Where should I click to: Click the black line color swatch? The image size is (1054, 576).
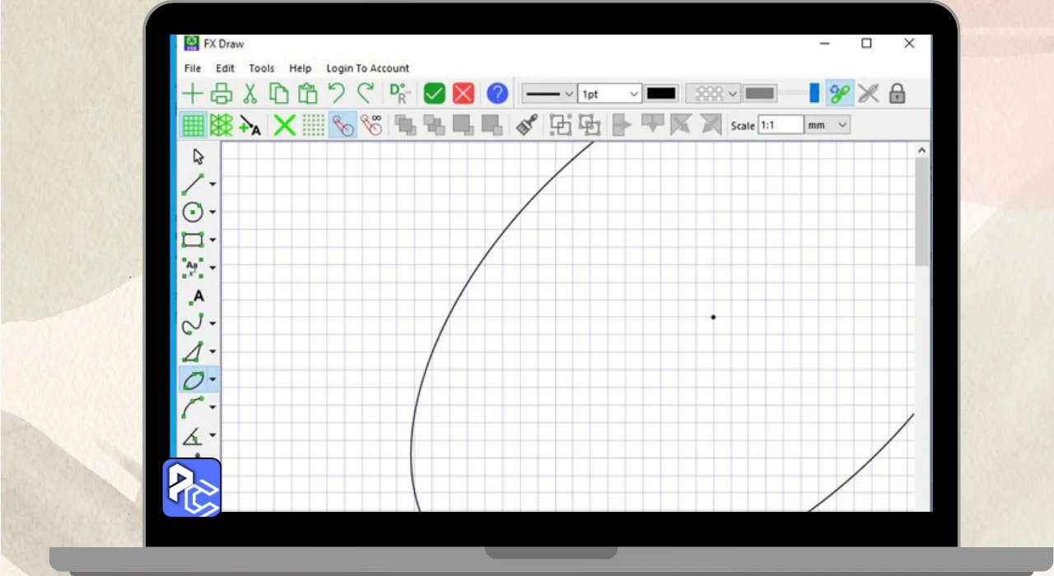click(x=661, y=94)
